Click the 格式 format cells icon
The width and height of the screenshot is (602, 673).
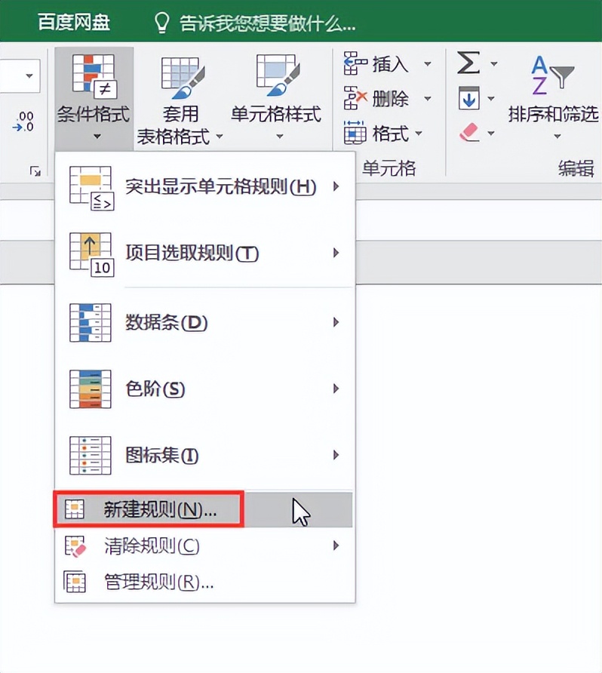(x=355, y=133)
